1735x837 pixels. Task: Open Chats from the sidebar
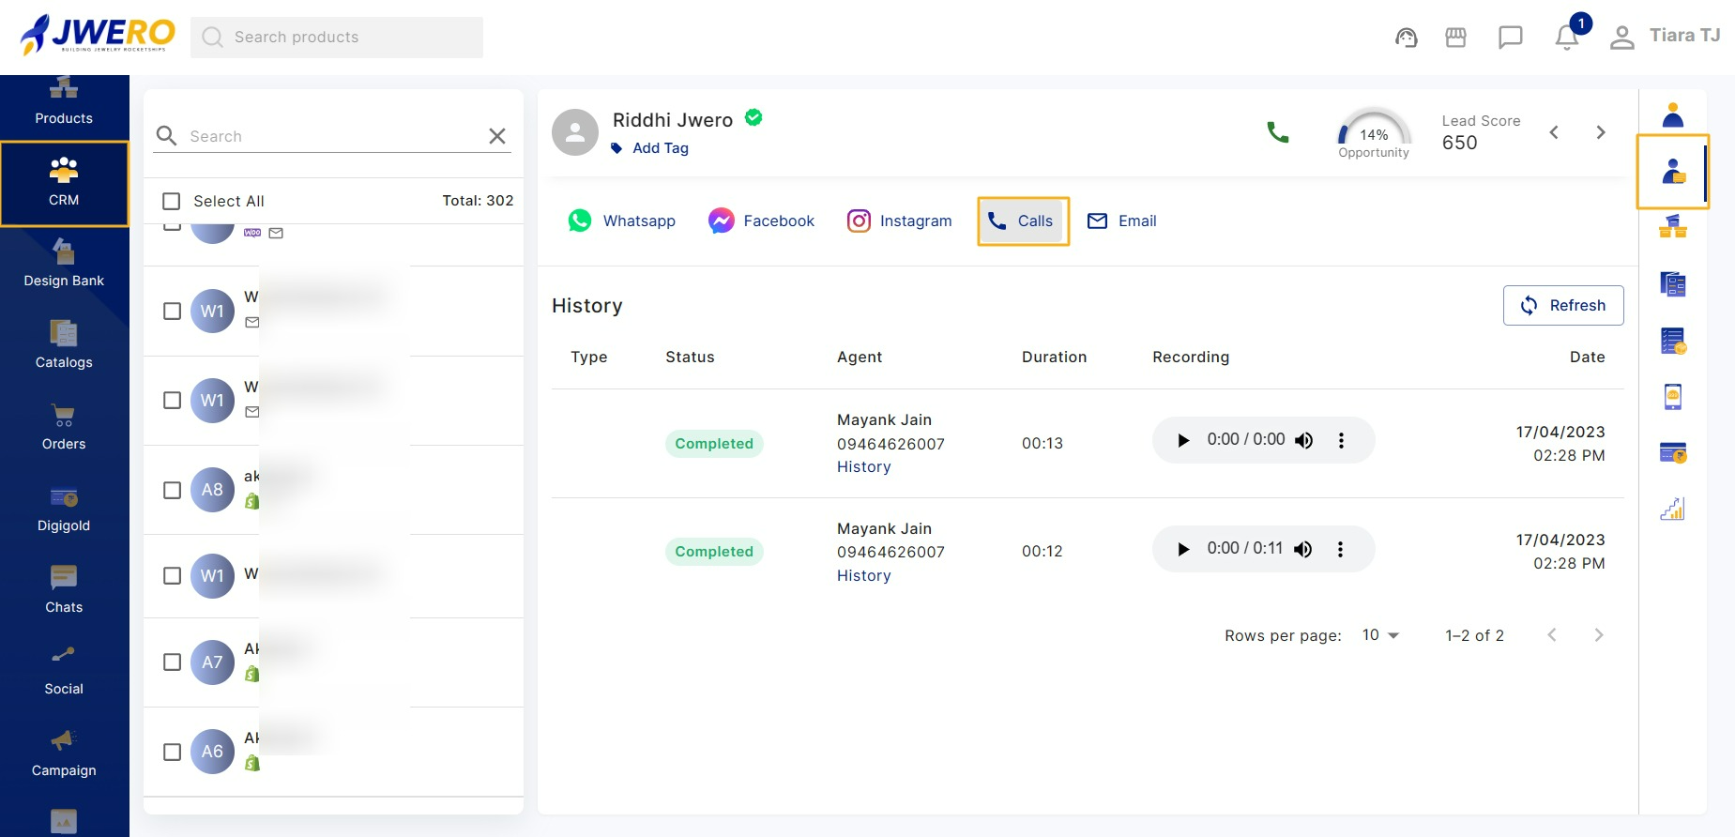pyautogui.click(x=64, y=590)
